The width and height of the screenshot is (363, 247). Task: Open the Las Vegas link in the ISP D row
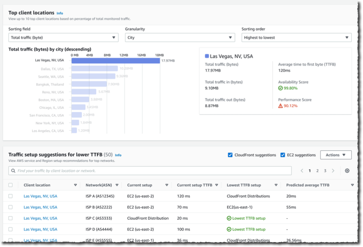40,230
